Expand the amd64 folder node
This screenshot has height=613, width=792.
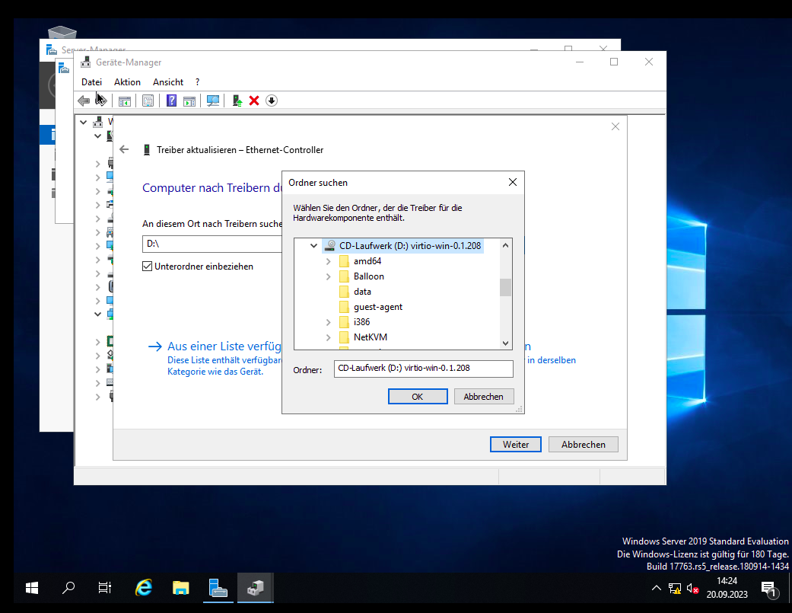pyautogui.click(x=329, y=261)
